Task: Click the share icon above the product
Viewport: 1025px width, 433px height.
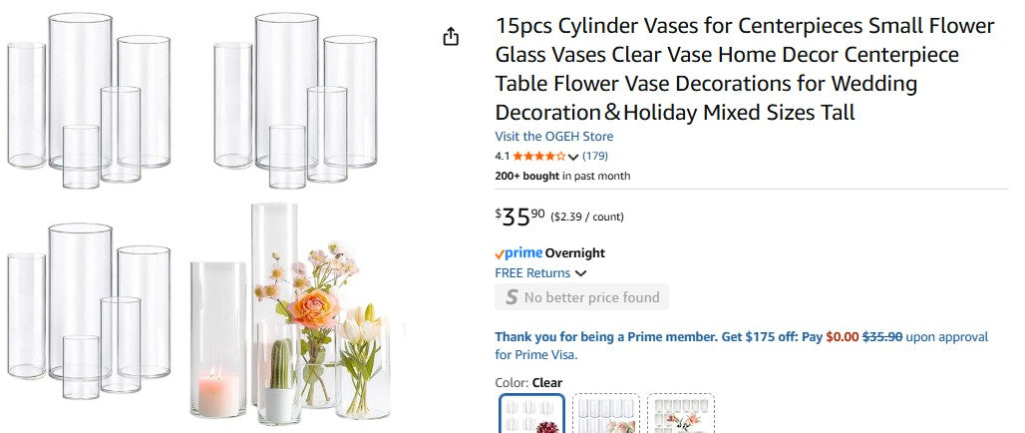Action: (x=451, y=37)
